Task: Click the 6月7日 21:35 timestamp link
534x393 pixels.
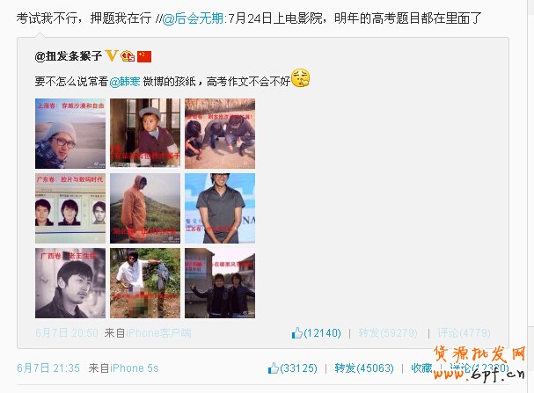Action: pos(48,368)
